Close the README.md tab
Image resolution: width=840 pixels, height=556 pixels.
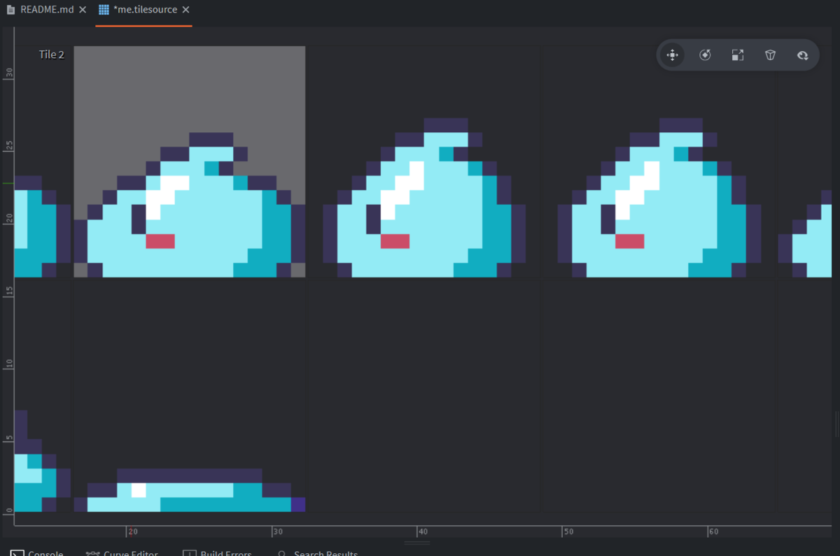[83, 10]
